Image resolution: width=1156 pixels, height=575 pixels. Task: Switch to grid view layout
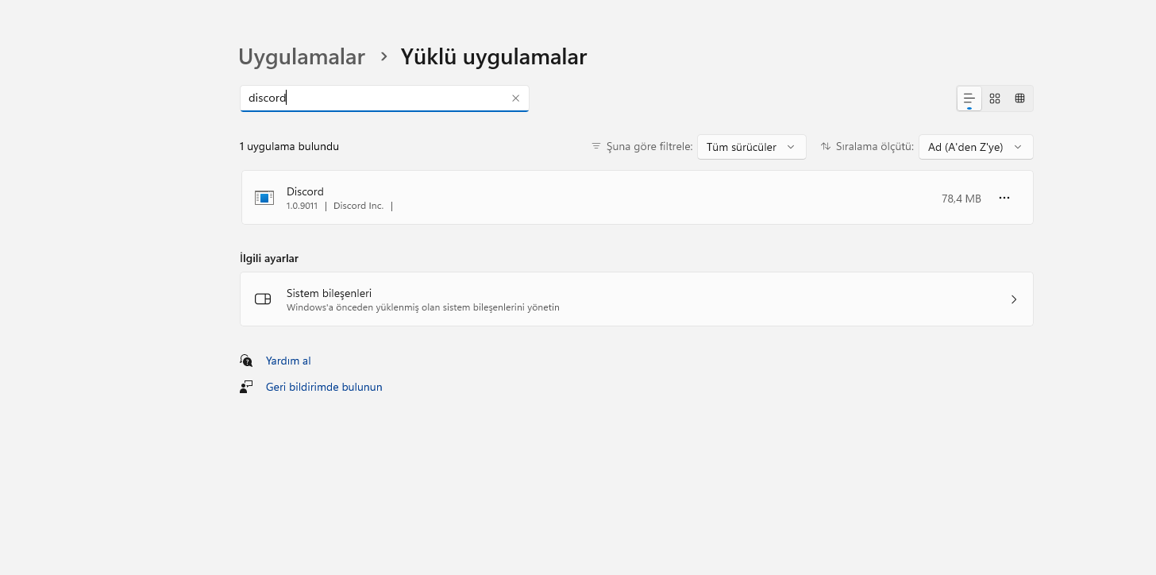tap(995, 98)
